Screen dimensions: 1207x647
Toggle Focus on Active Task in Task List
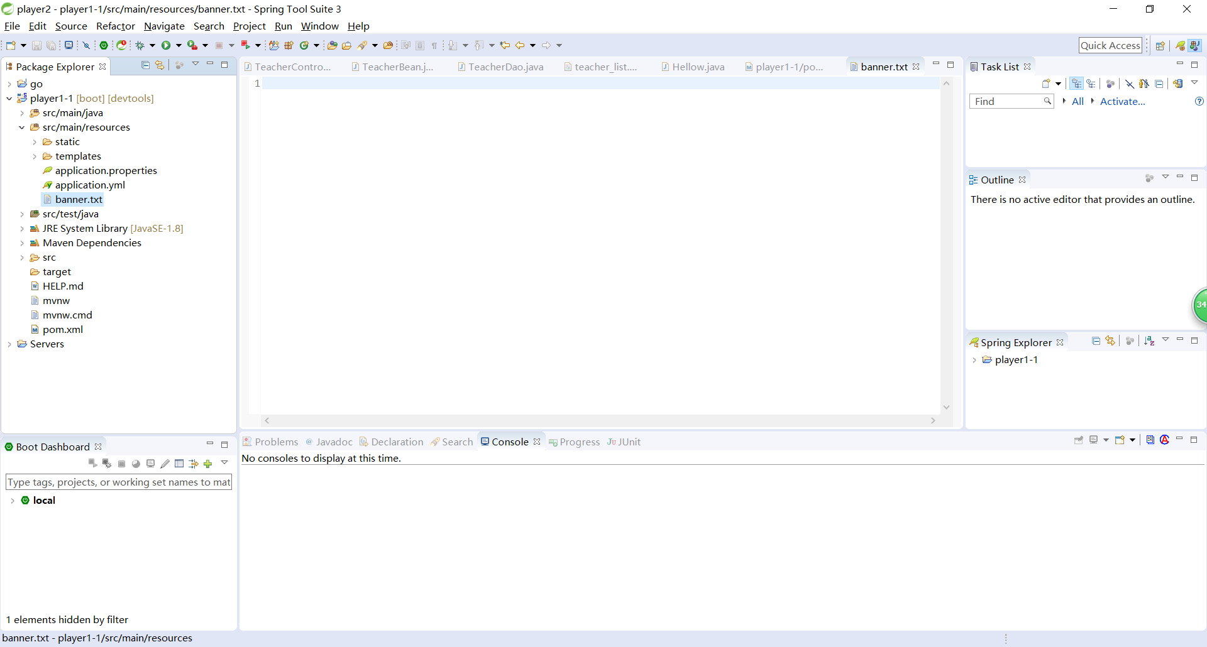pyautogui.click(x=1111, y=84)
